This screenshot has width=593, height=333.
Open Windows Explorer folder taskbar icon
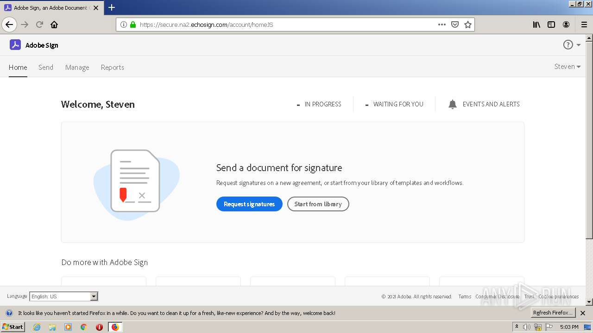(52, 327)
